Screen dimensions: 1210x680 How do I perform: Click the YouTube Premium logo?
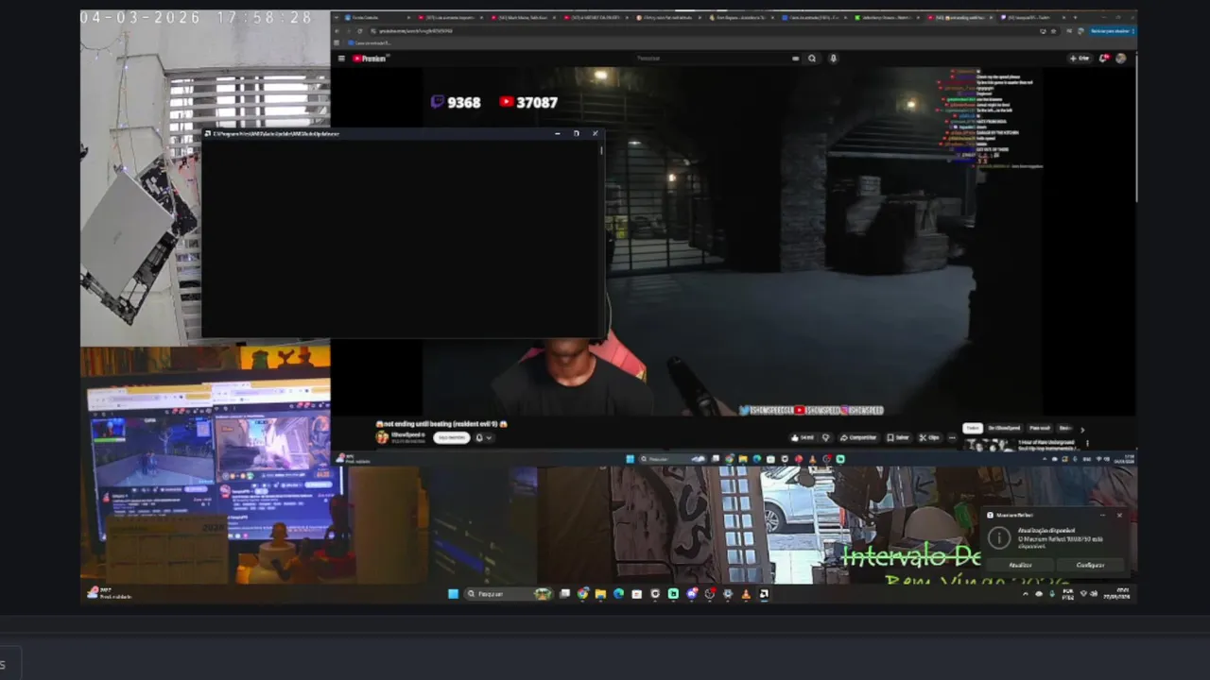370,59
